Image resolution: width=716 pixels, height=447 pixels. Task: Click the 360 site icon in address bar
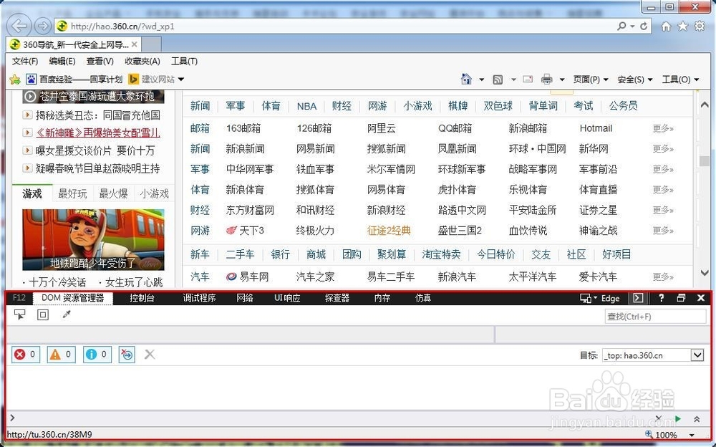pos(62,26)
